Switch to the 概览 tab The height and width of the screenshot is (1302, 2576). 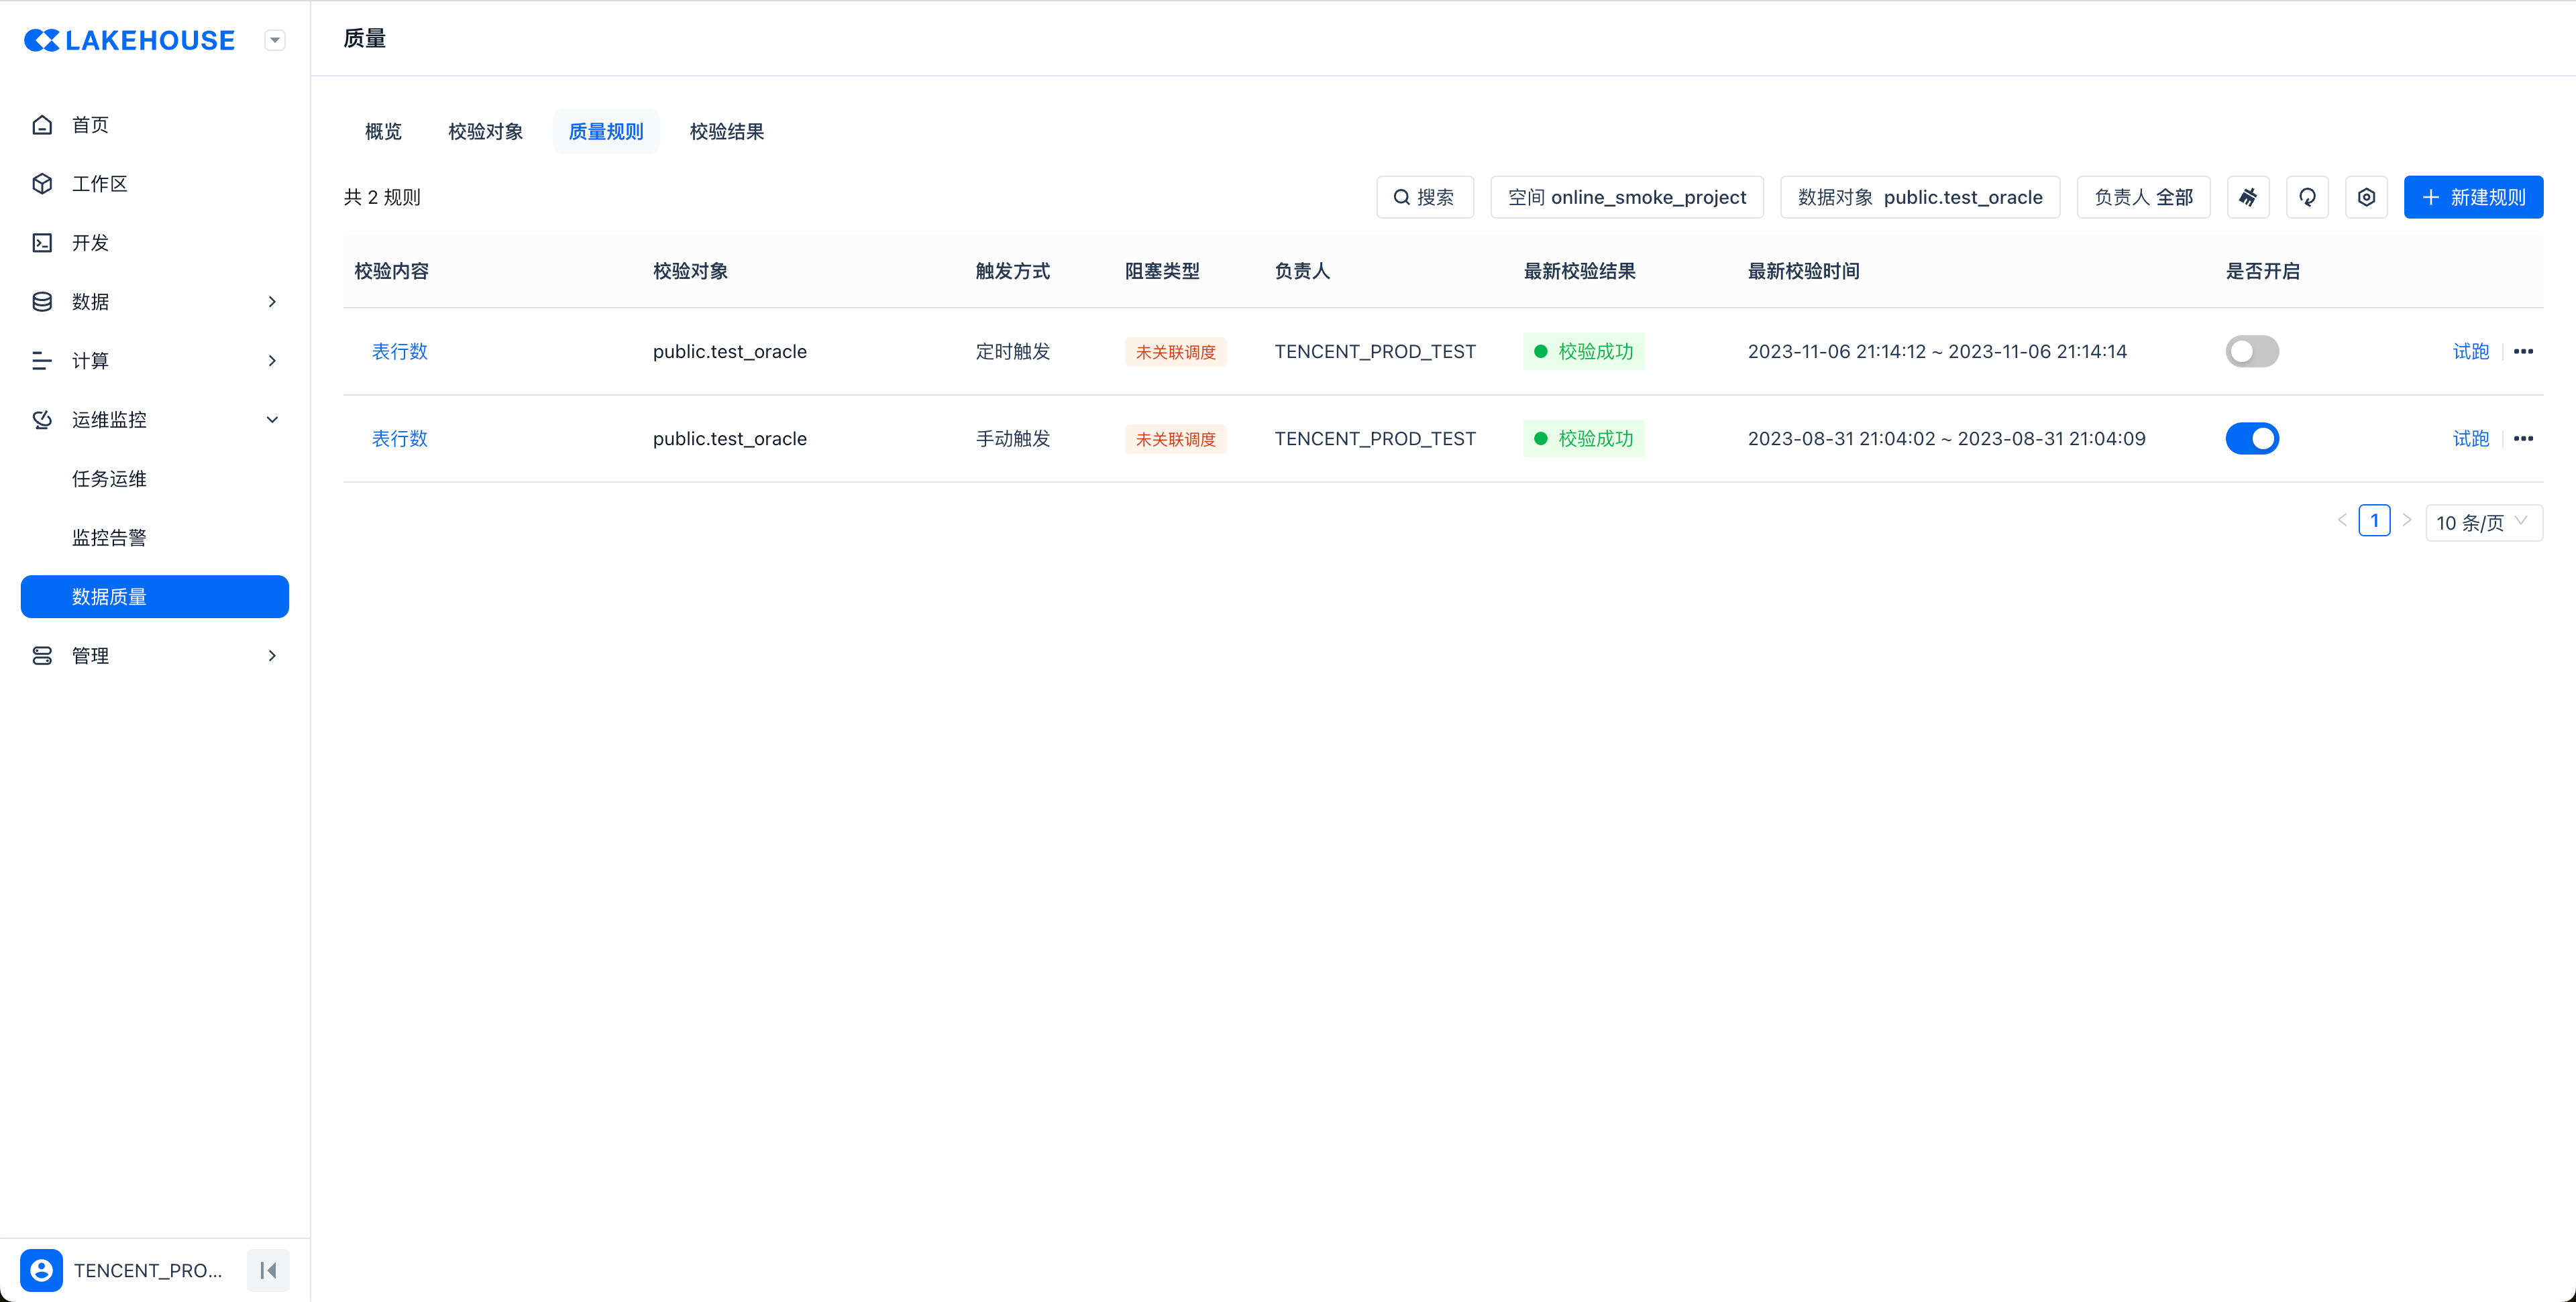click(x=383, y=132)
